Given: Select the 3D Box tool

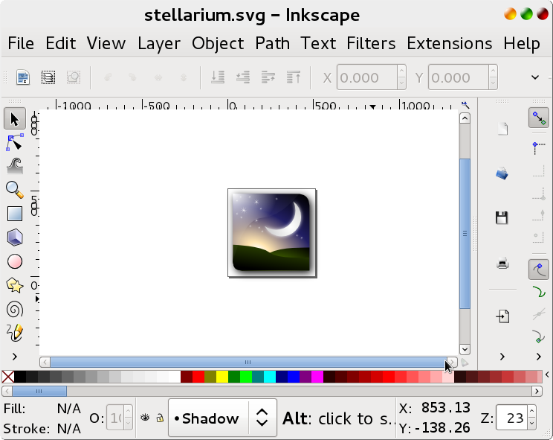Looking at the screenshot, I should 14,237.
